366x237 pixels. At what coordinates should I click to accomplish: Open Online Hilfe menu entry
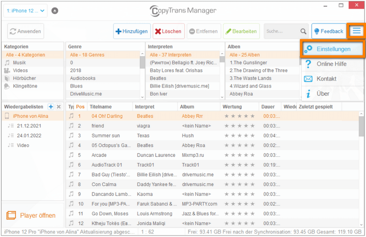(333, 64)
